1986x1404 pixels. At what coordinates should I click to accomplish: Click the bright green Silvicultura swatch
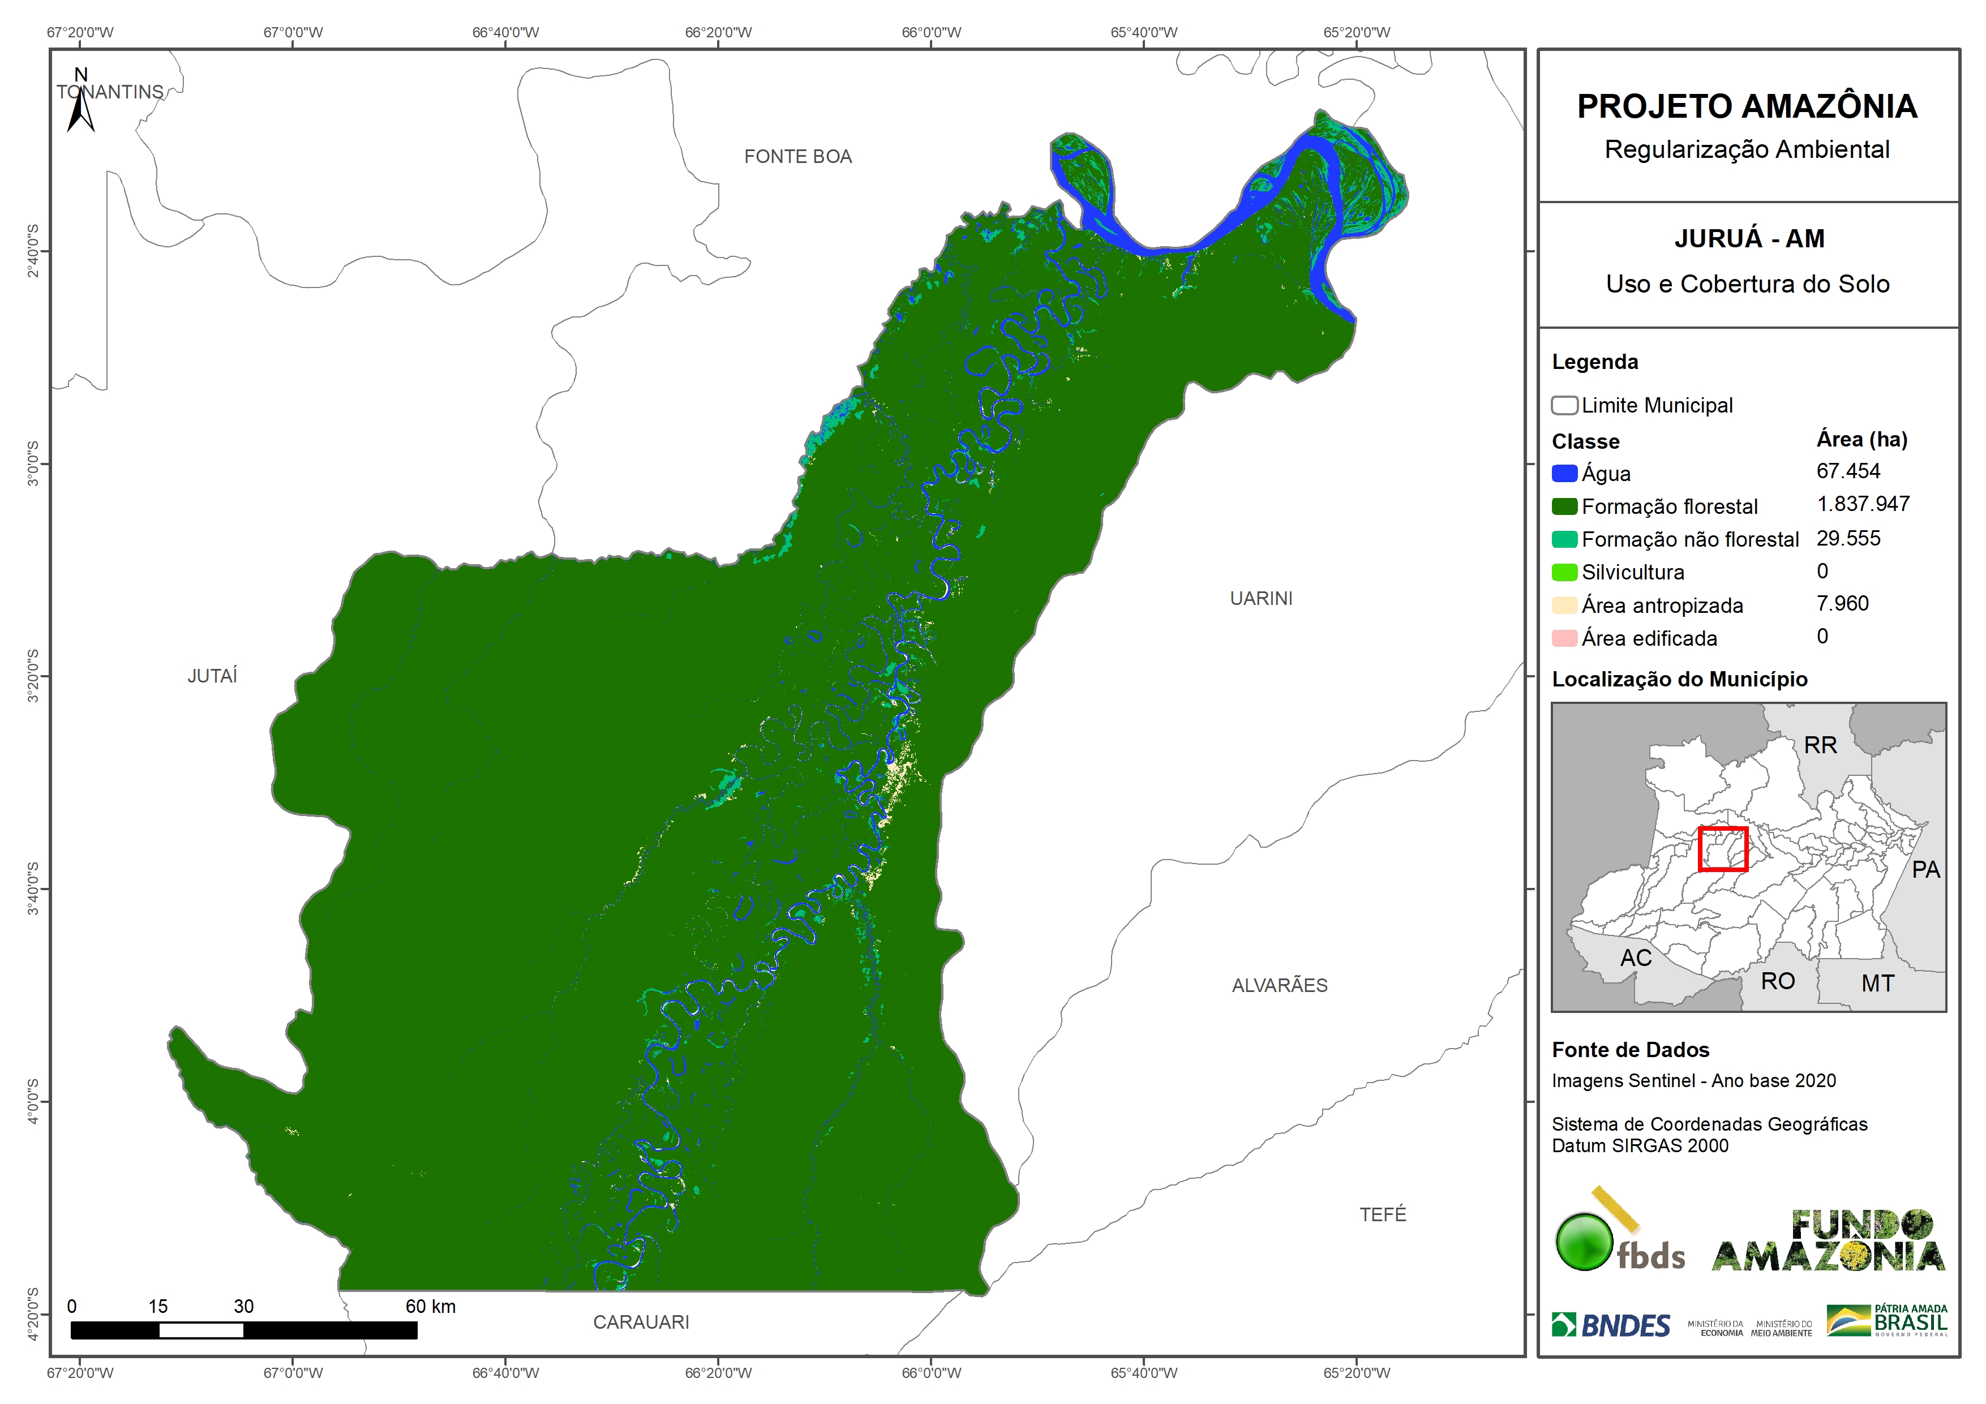click(x=1564, y=572)
